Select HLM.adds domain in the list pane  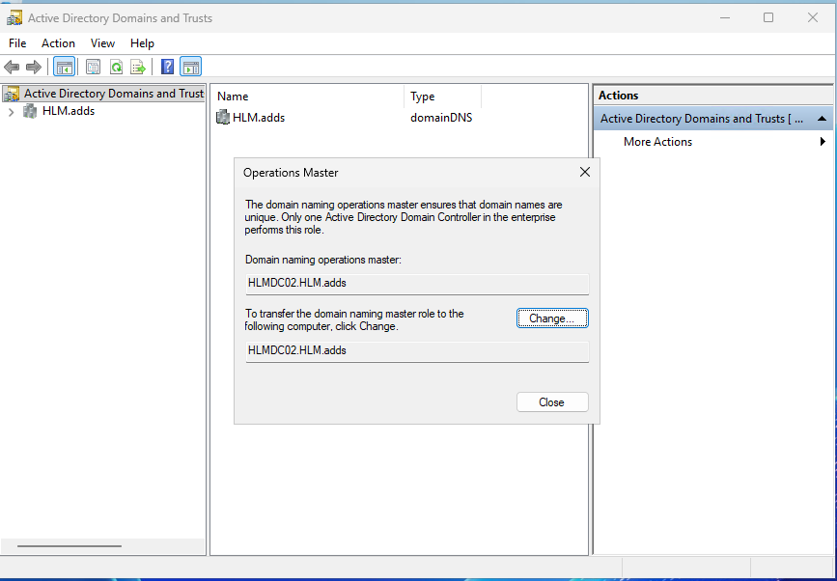(x=258, y=118)
